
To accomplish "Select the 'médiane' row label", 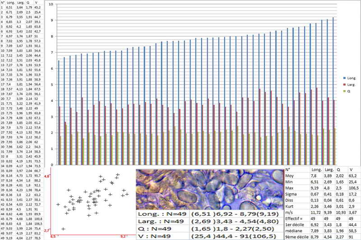I will coord(293,231).
